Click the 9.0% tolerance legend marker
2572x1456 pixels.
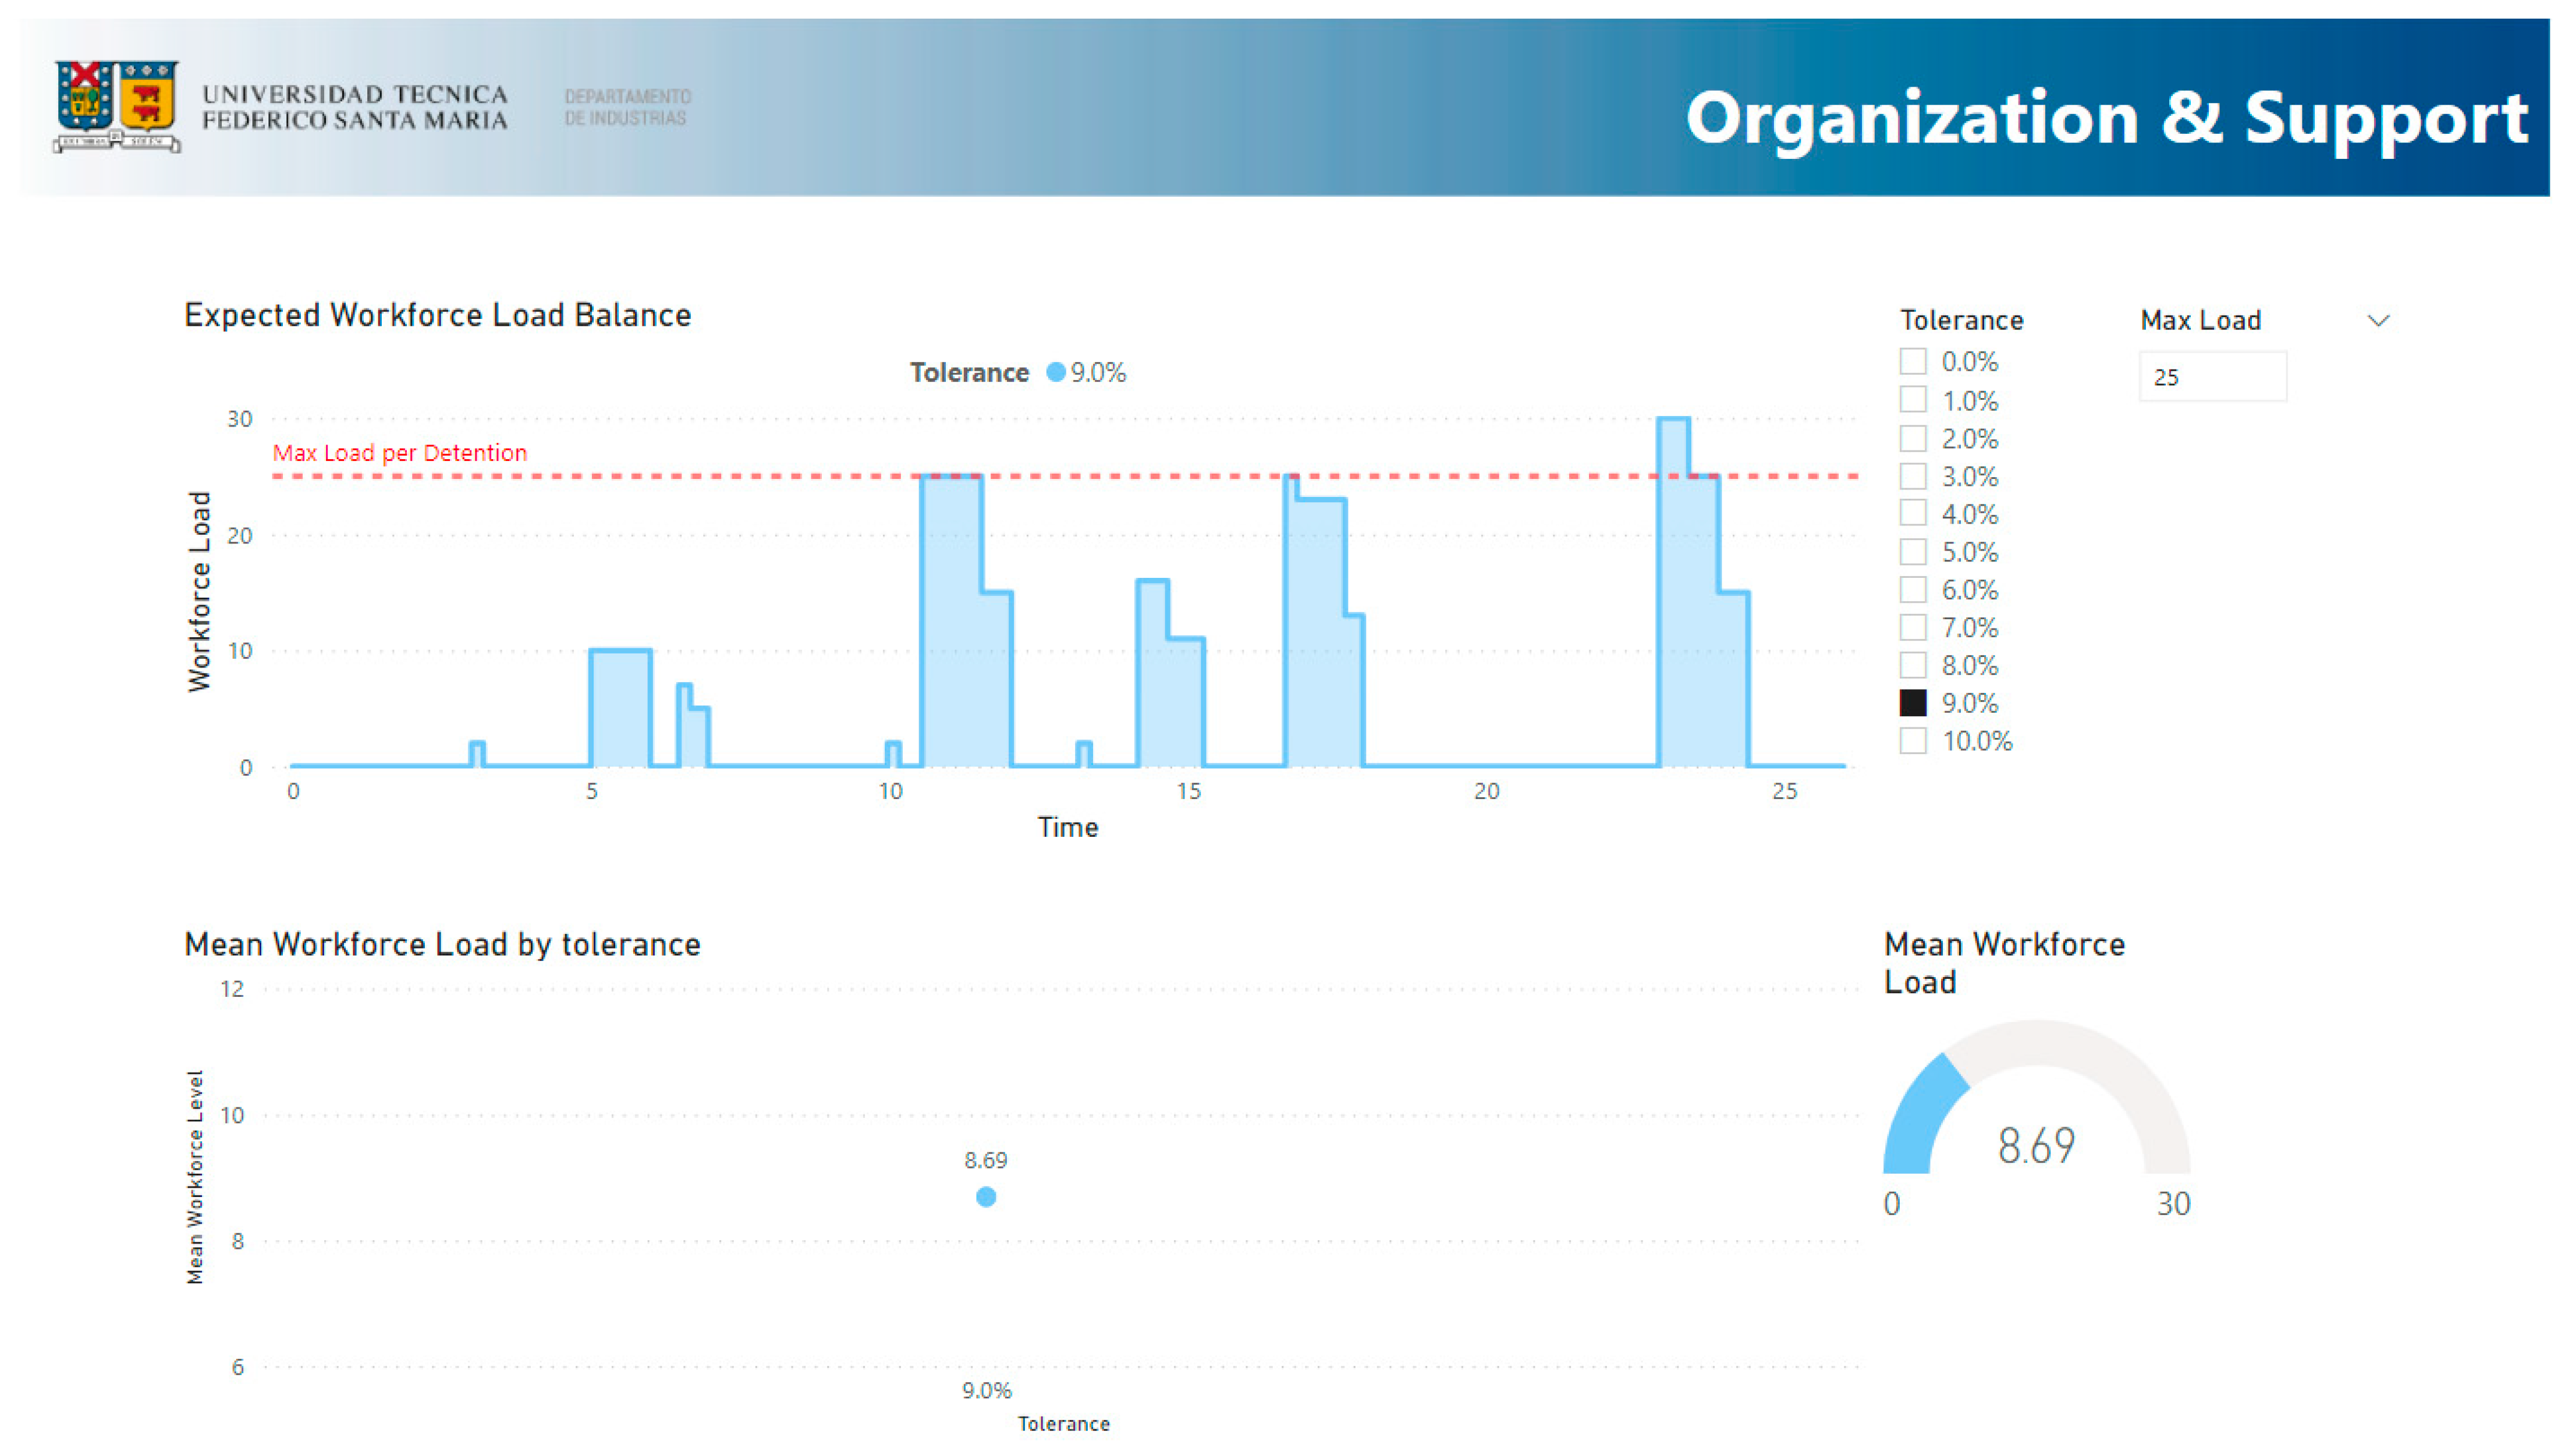click(x=1055, y=372)
